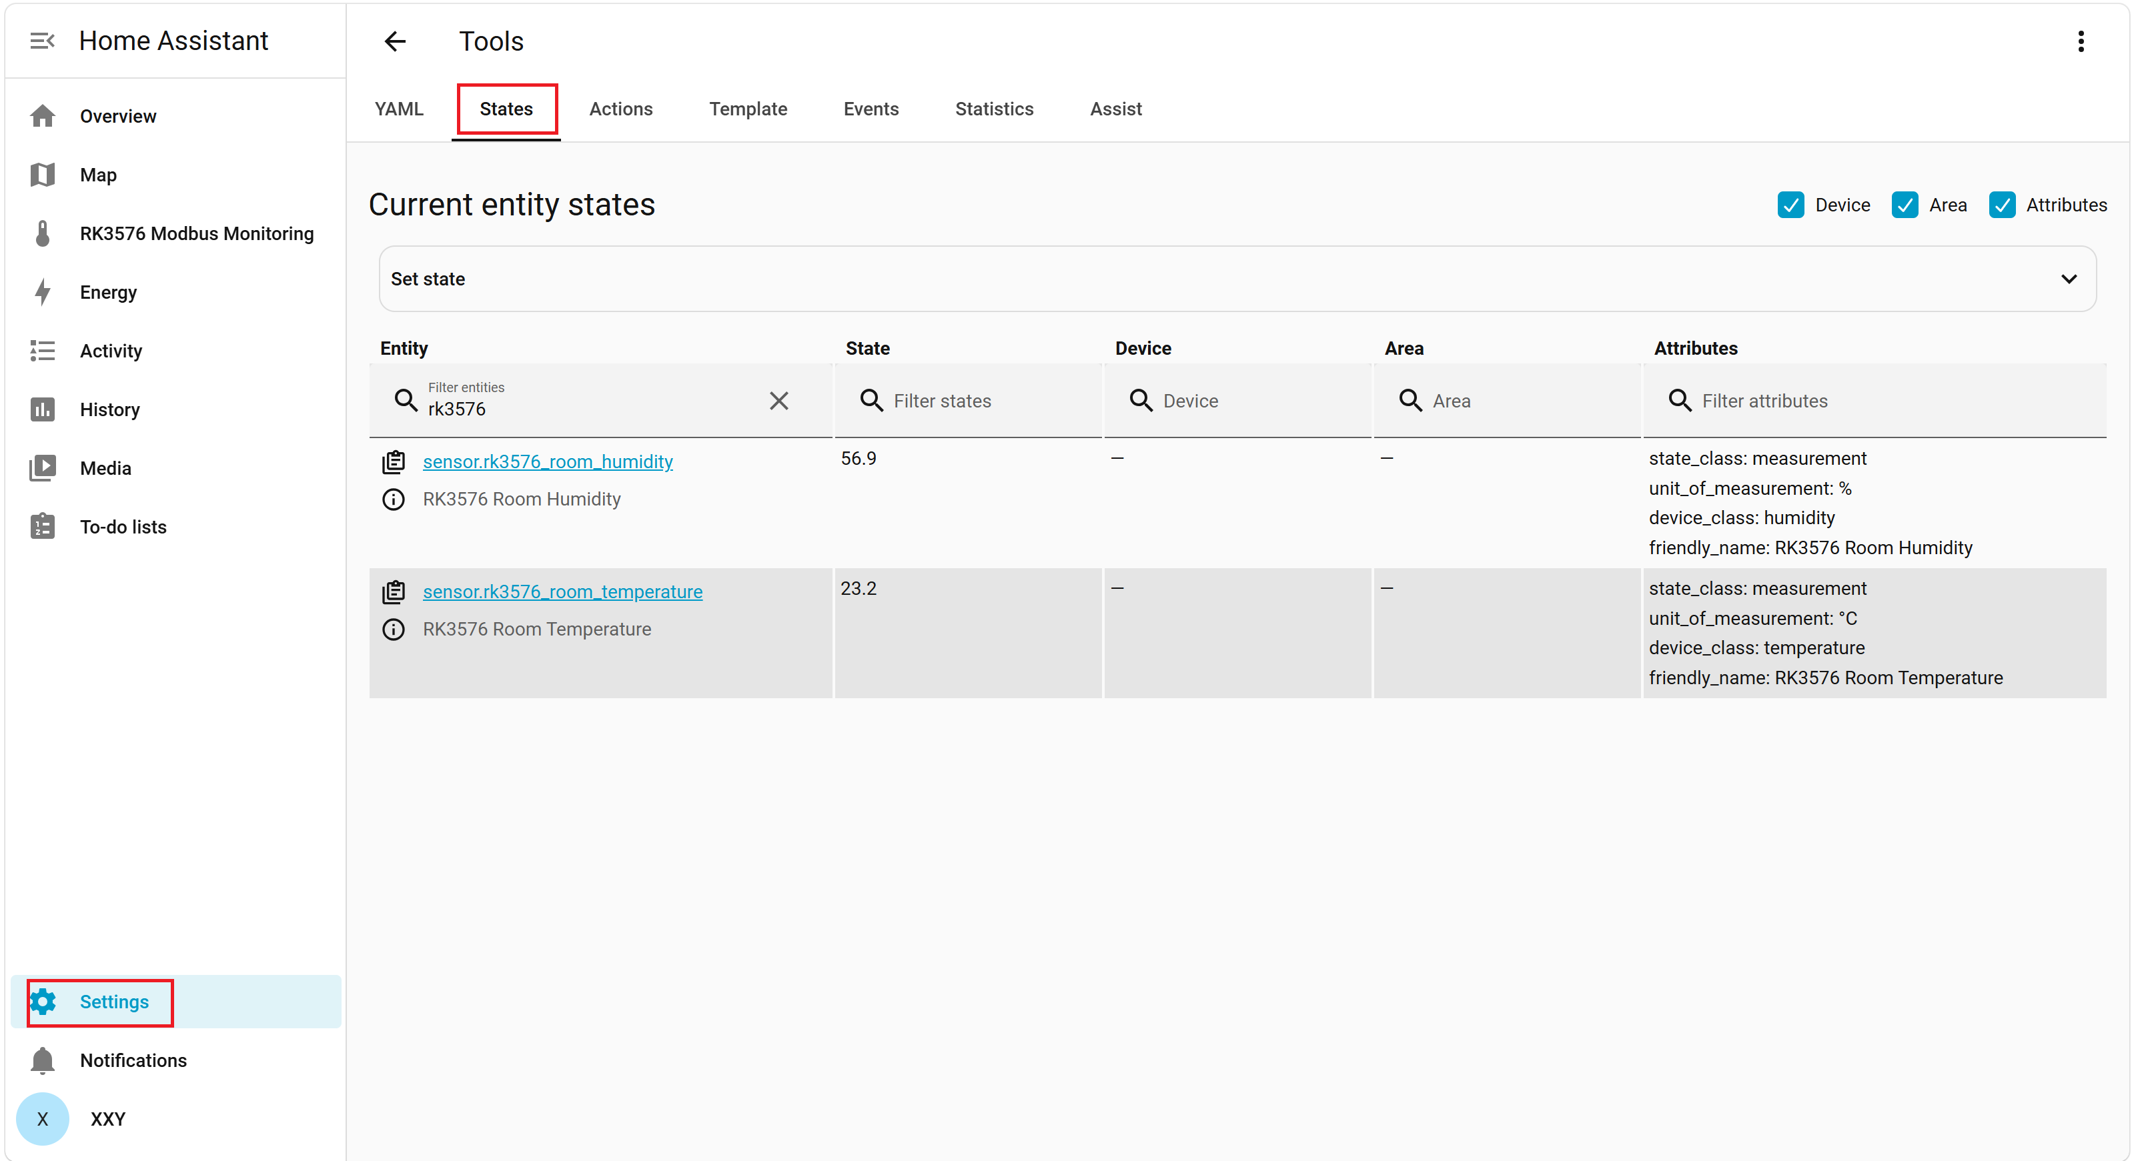2132x1161 pixels.
Task: Open To-do lists from the sidebar
Action: click(175, 527)
